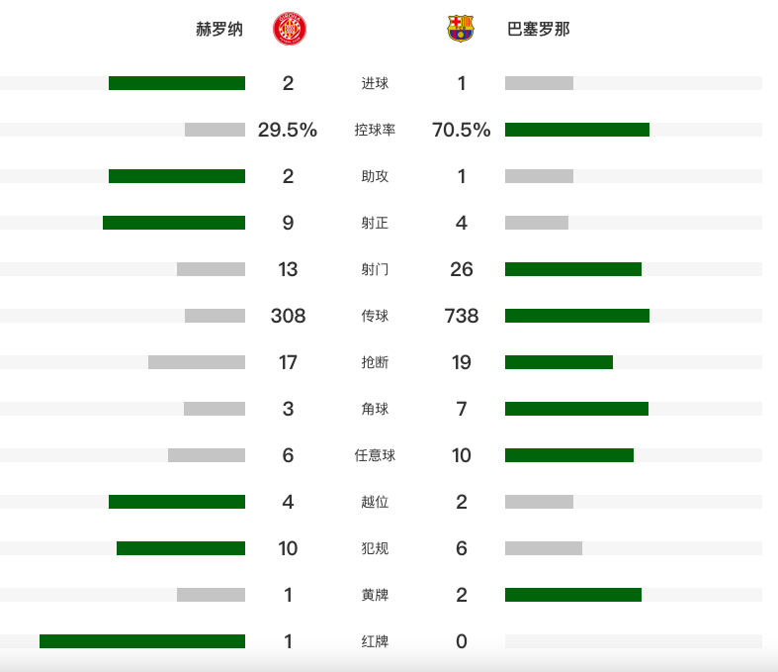778x672 pixels.
Task: Click Girona's green 射正 bar
Action: [x=174, y=223]
